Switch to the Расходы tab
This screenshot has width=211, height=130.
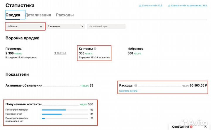tap(65, 15)
